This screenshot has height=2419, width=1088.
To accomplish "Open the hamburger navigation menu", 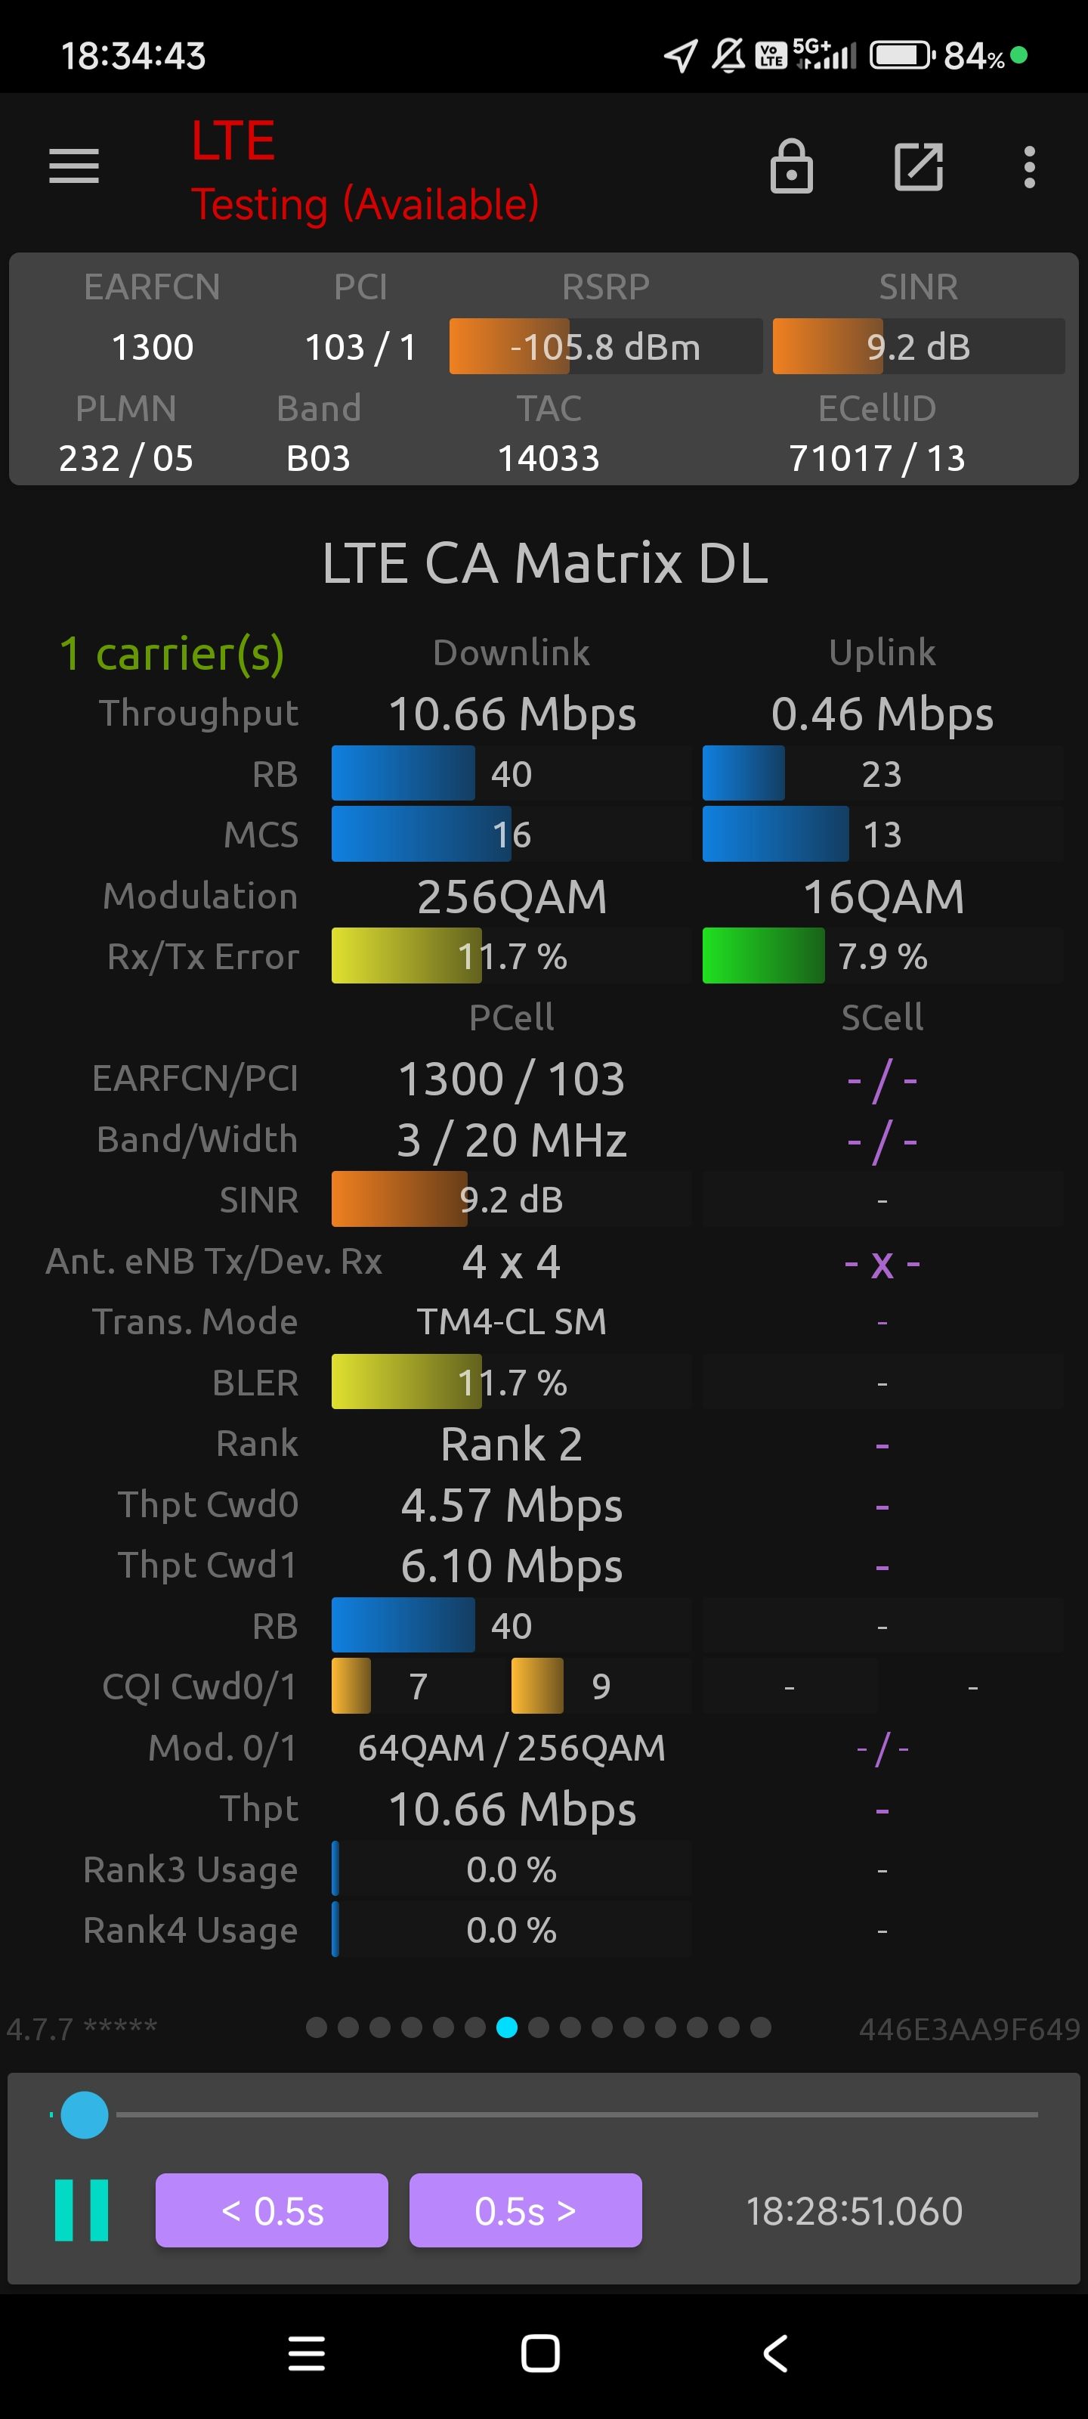I will coord(74,167).
